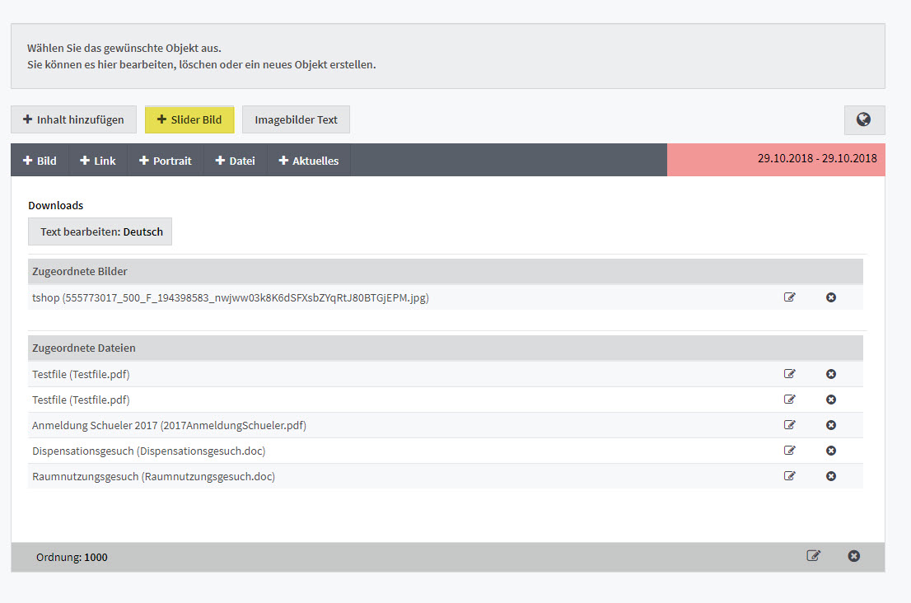Select Raumnutzungsgesuch row text

153,477
